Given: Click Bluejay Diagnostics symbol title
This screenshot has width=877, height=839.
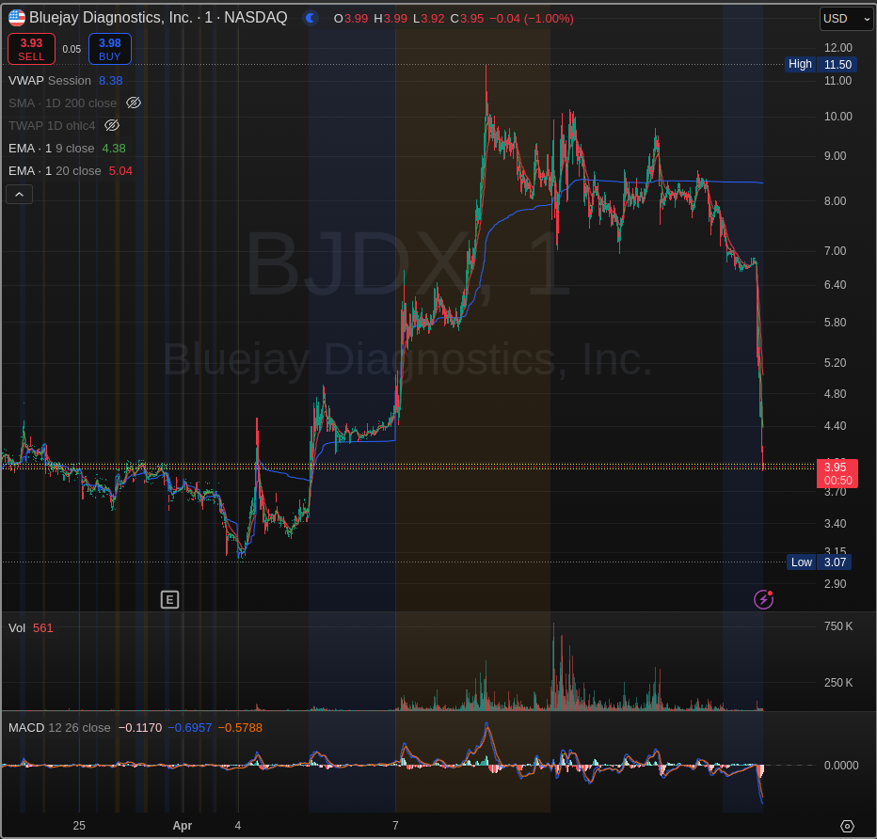Looking at the screenshot, I should click(158, 18).
